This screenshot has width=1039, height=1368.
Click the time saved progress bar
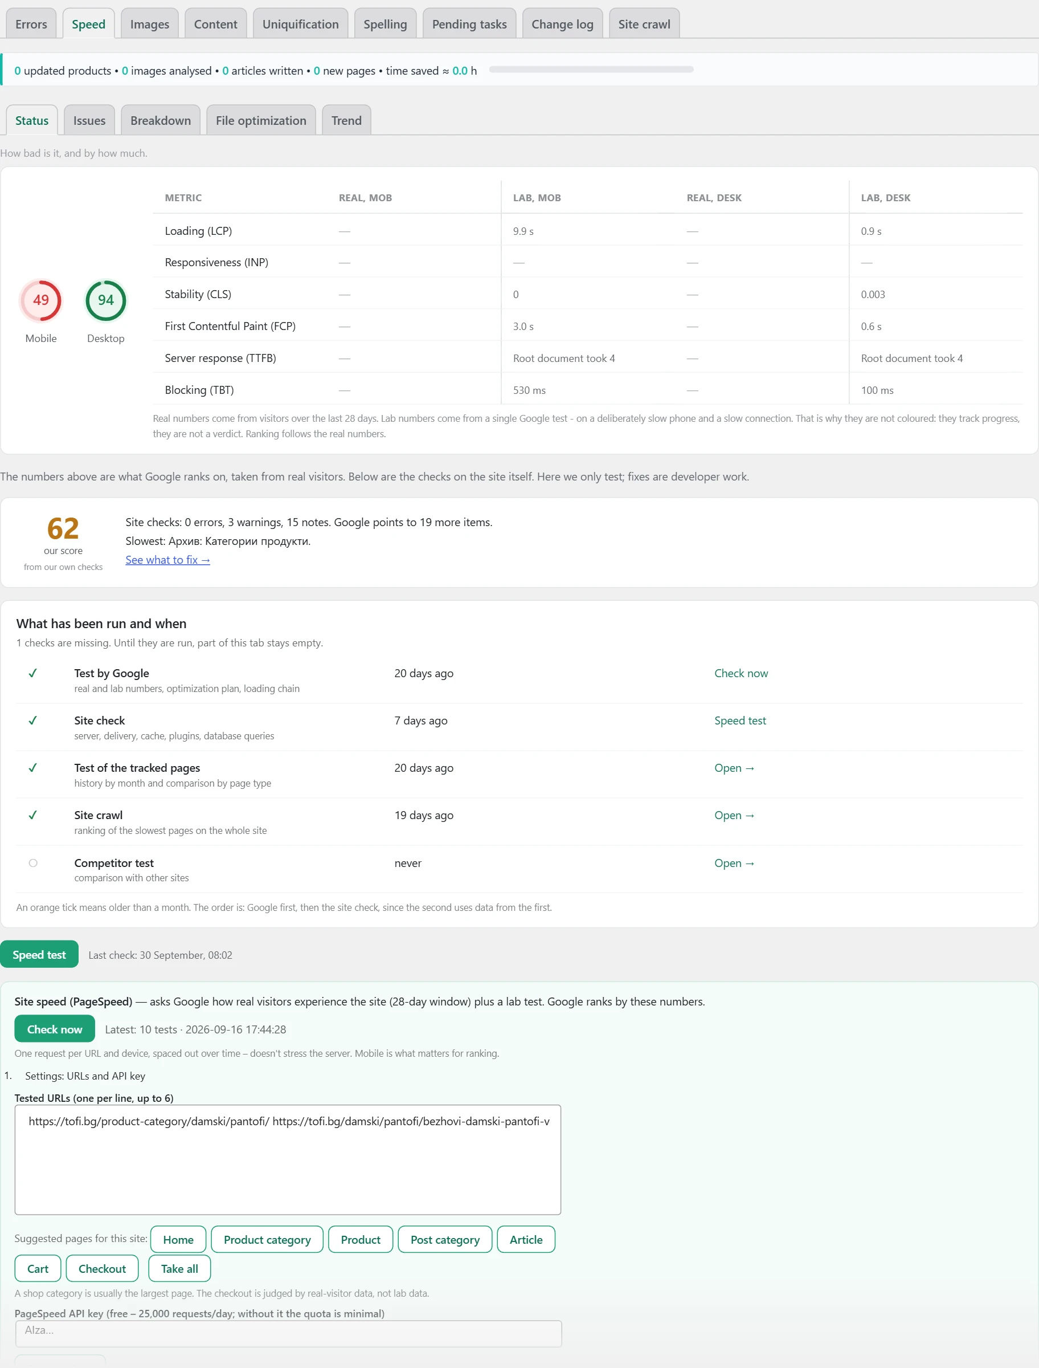[591, 70]
